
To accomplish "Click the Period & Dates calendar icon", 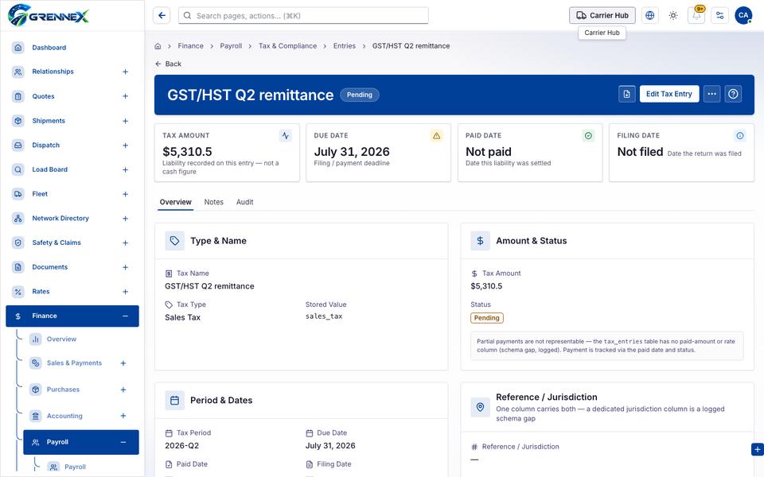I will click(x=174, y=401).
